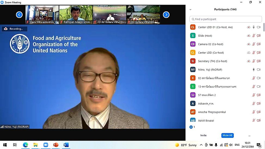Viewport: 265px width, 149px height.
Task: Click muted mic icon for Center LDD (Co-host)
Action: [x=254, y=52]
